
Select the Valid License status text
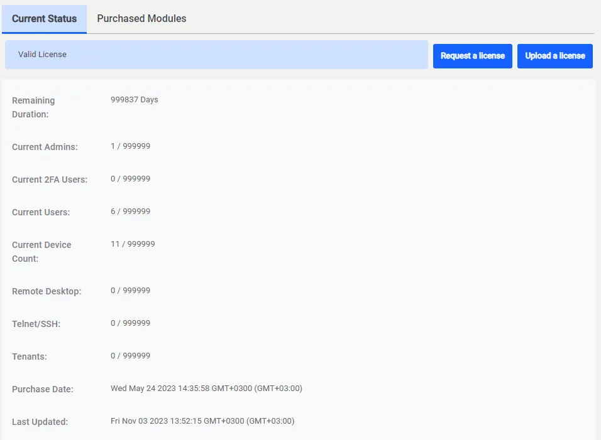tap(42, 55)
